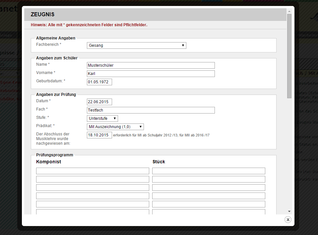Click the Datum field with 22.06.2015

[x=99, y=102]
